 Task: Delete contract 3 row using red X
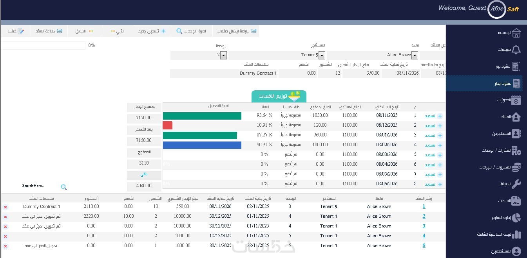(x=5, y=226)
